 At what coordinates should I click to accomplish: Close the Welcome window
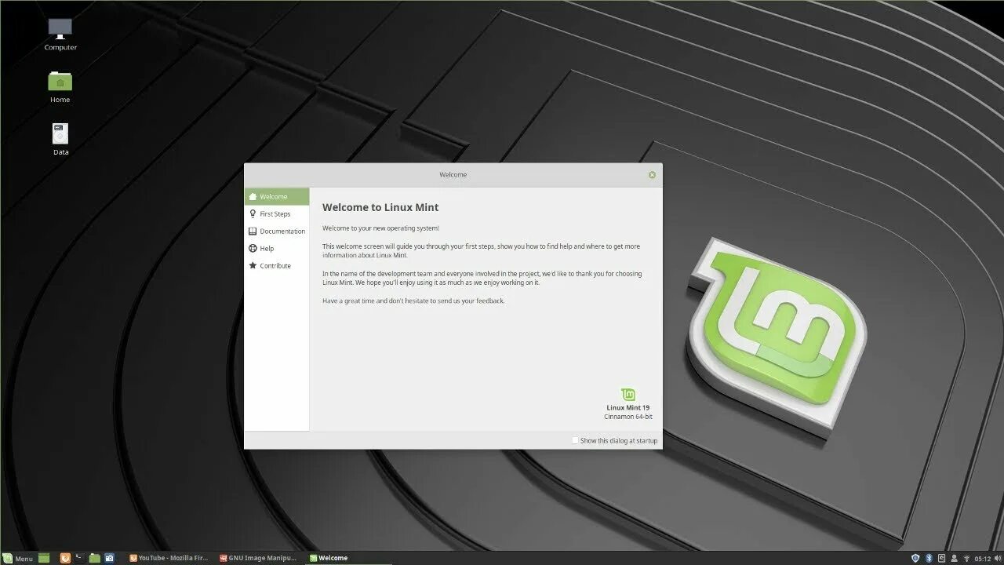(x=652, y=174)
